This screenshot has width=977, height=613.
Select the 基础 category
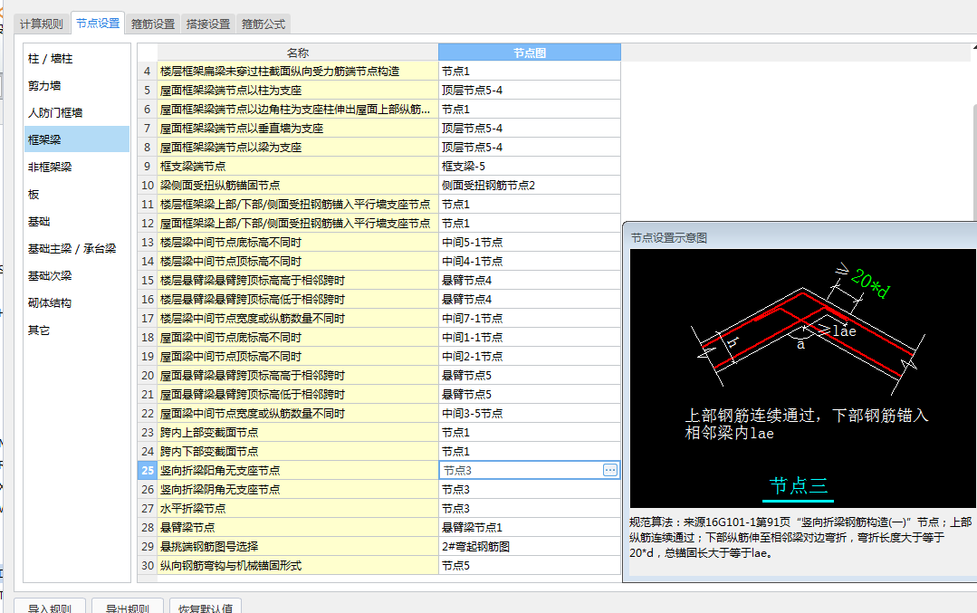coord(77,221)
